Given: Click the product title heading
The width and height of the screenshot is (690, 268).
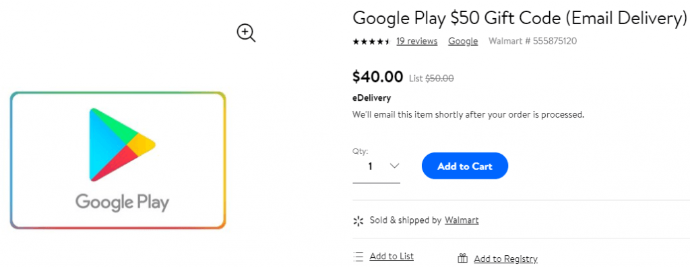Looking at the screenshot, I should point(520,17).
